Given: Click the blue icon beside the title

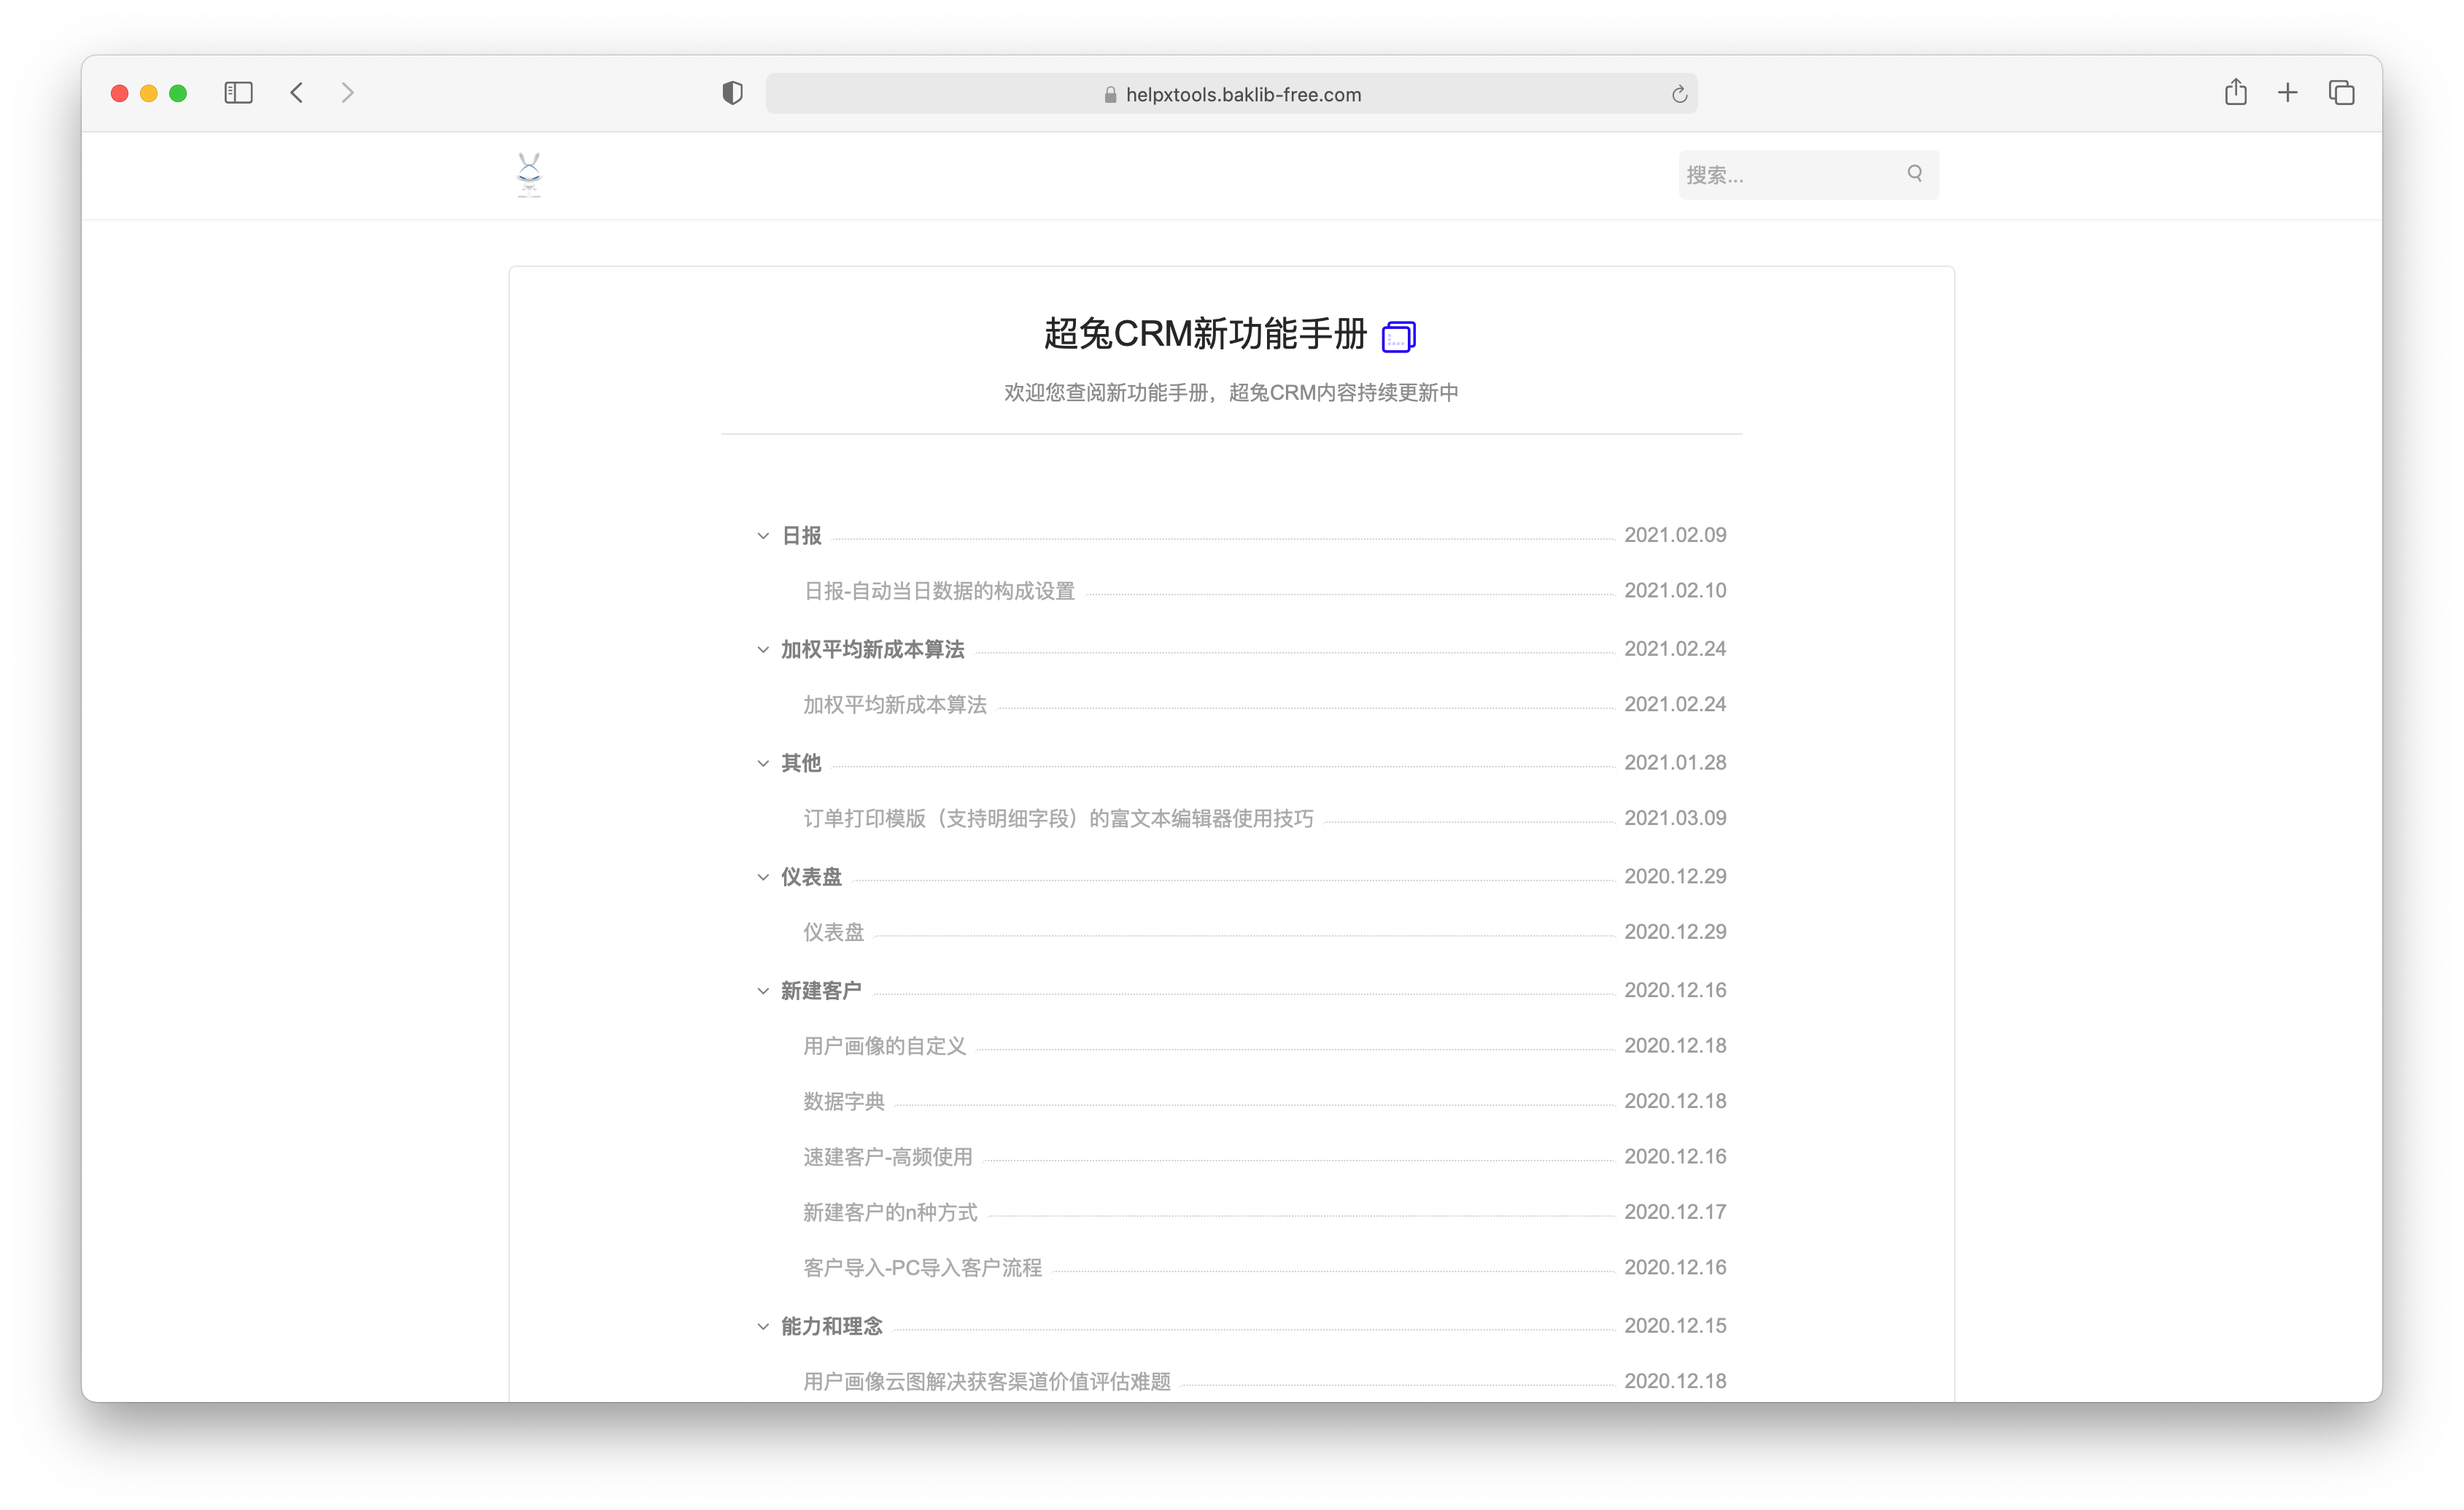Looking at the screenshot, I should [x=1398, y=336].
